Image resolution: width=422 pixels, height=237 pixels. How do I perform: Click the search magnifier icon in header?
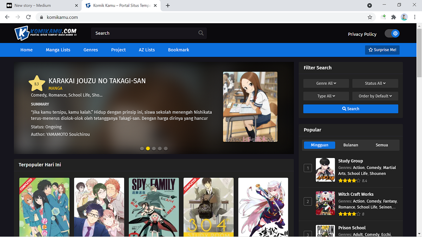tap(201, 33)
